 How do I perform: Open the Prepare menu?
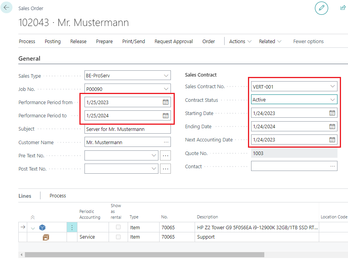click(x=104, y=42)
